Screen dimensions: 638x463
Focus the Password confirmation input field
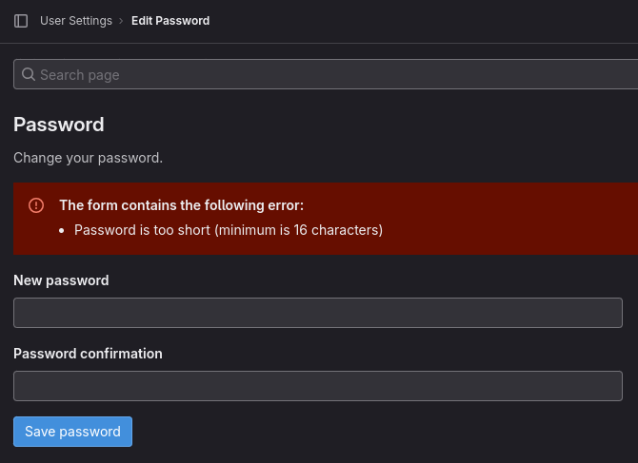coord(317,386)
